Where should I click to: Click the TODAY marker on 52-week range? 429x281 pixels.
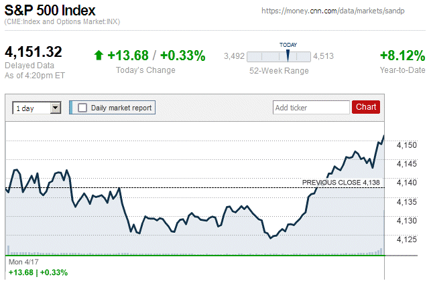(288, 56)
